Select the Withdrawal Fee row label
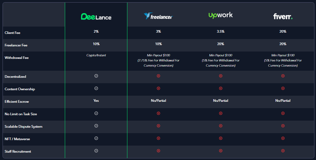 (x=17, y=58)
